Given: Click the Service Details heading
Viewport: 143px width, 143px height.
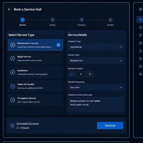Looking at the screenshot, I should 77,35.
